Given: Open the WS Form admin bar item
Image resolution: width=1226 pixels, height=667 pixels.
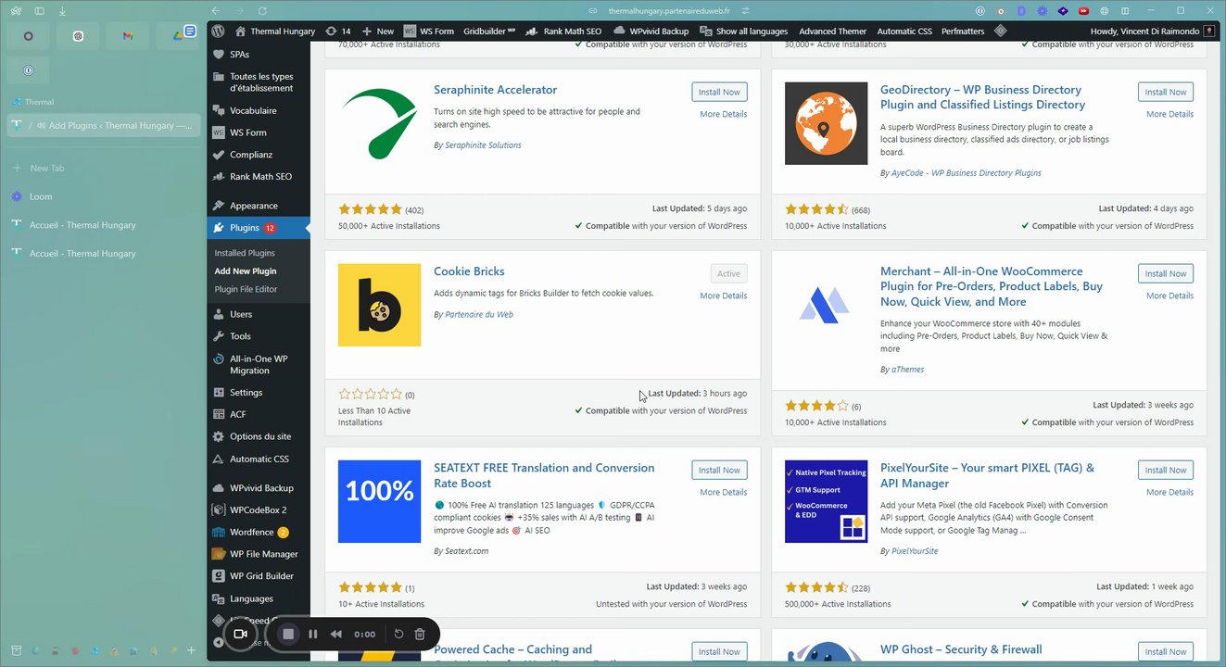Looking at the screenshot, I should click(x=429, y=31).
